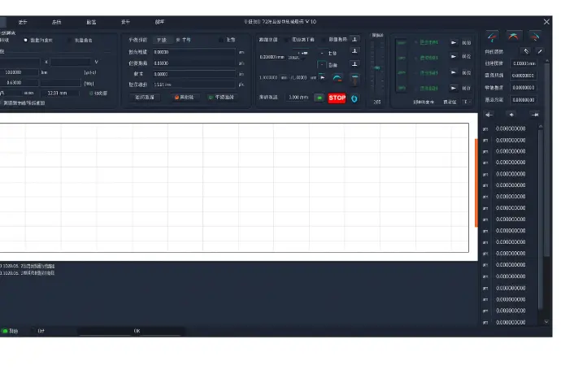Click the jump-to-first left arrow above value list
561x374 pixels.
click(x=489, y=115)
